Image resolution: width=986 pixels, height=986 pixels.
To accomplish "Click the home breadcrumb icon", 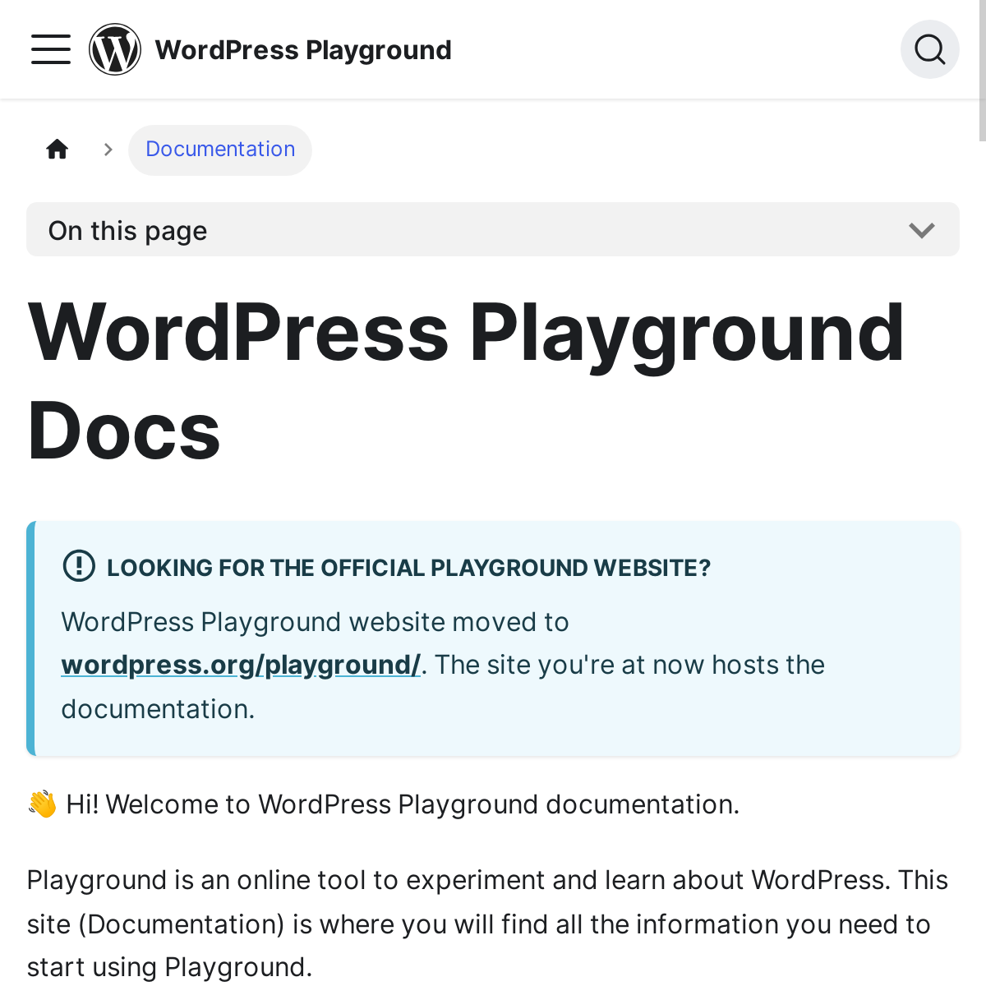I will click(x=57, y=149).
